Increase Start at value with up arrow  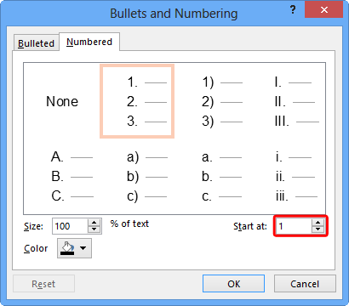(318, 223)
